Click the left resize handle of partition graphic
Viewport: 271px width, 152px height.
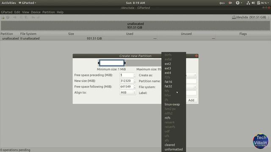[99, 63]
